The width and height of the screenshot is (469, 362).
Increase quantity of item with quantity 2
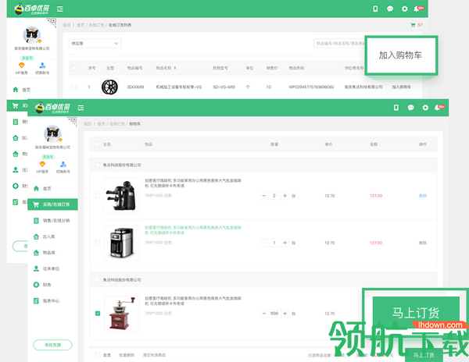(285, 196)
